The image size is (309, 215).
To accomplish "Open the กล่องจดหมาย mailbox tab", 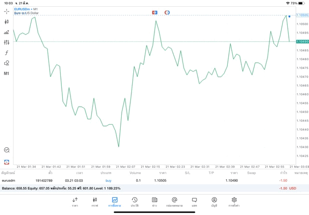I will tap(174, 202).
